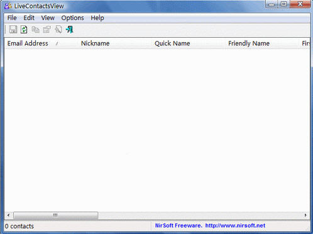Open the Edit menu
The image size is (313, 234).
click(29, 18)
